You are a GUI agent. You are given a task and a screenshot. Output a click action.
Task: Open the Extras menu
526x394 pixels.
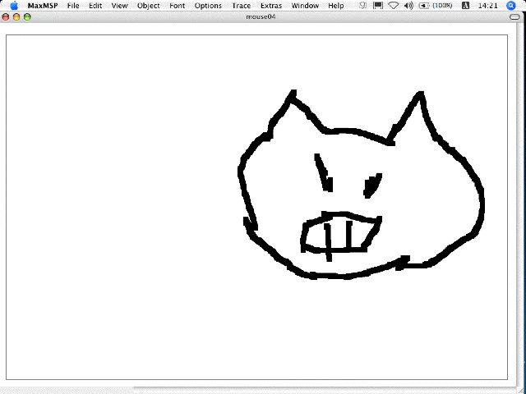pos(271,6)
